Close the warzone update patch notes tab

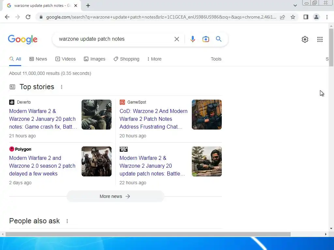76,6
